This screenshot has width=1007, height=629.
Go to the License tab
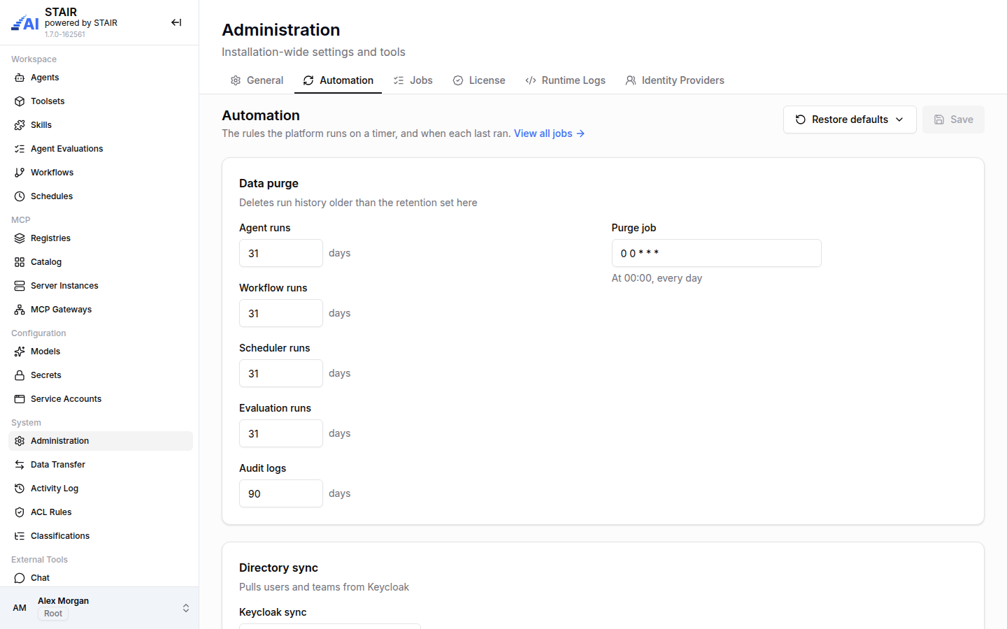tap(479, 80)
